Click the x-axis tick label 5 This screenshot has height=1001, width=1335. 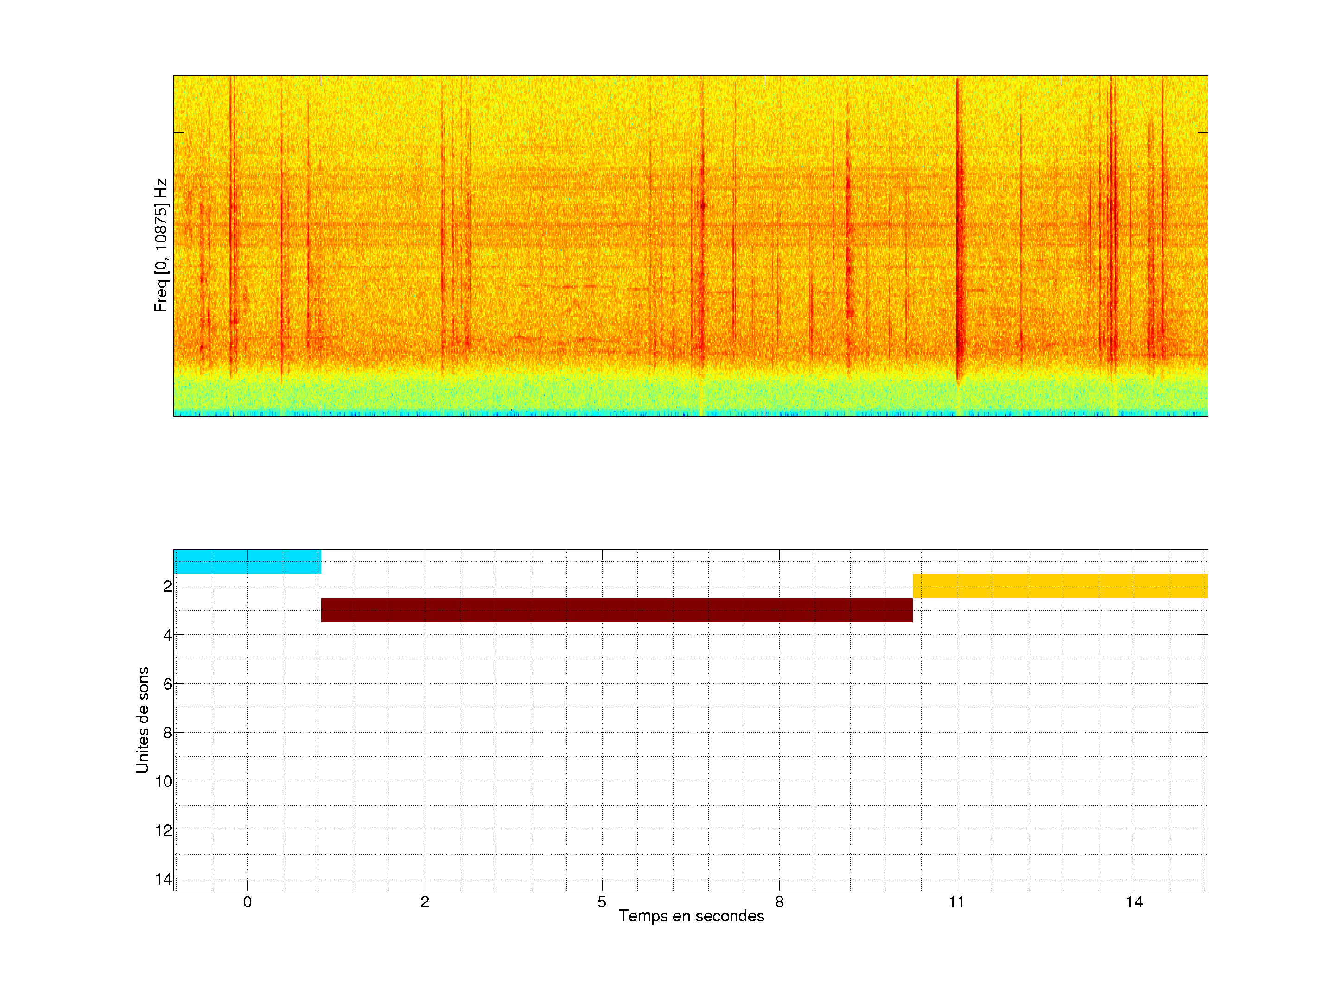tap(602, 902)
